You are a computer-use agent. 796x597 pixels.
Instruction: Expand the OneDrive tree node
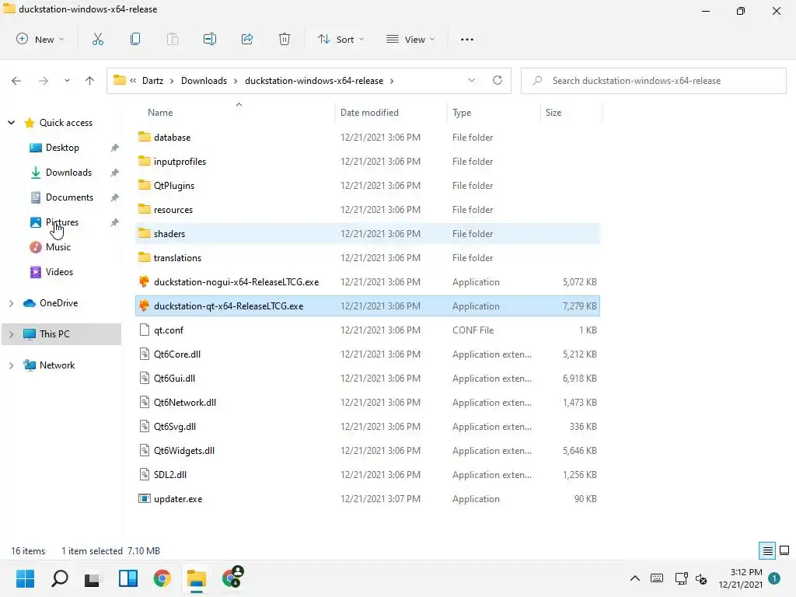[x=11, y=303]
